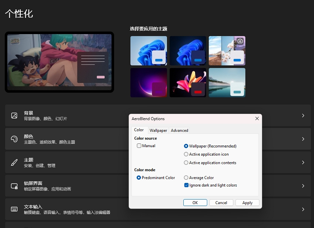Image resolution: width=314 pixels, height=228 pixels.
Task: Click the 文本输入 row title
Action: pos(33,206)
